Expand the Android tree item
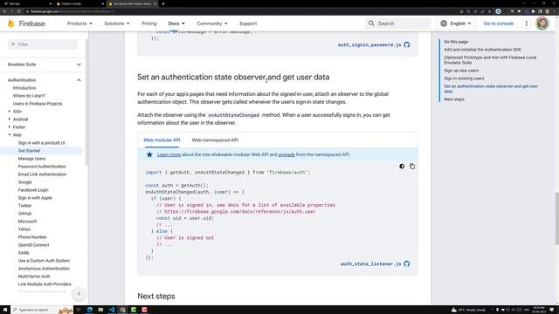 click(10, 119)
